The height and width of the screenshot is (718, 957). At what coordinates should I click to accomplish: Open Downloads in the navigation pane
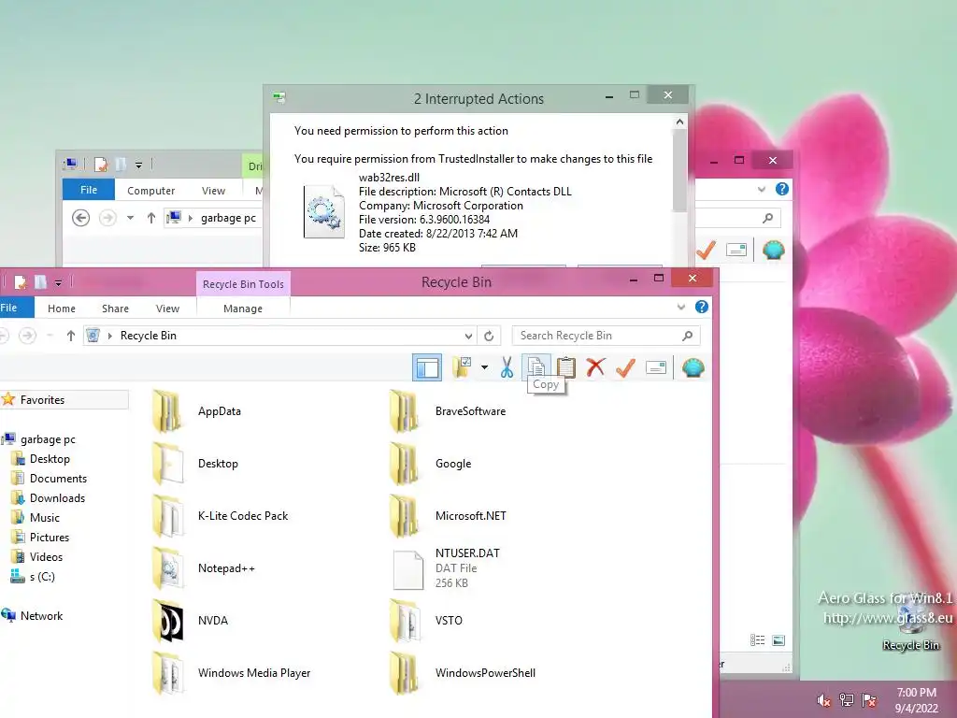coord(57,498)
